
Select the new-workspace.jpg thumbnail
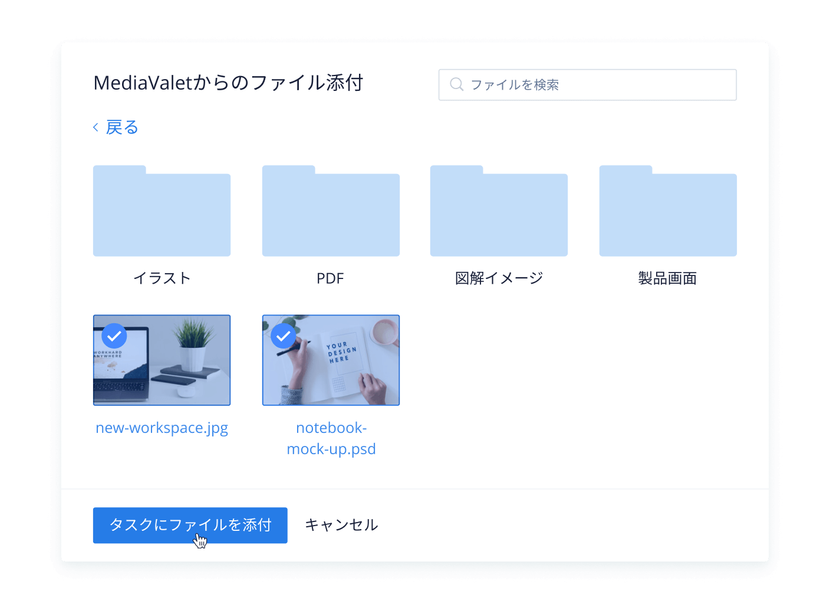point(162,360)
